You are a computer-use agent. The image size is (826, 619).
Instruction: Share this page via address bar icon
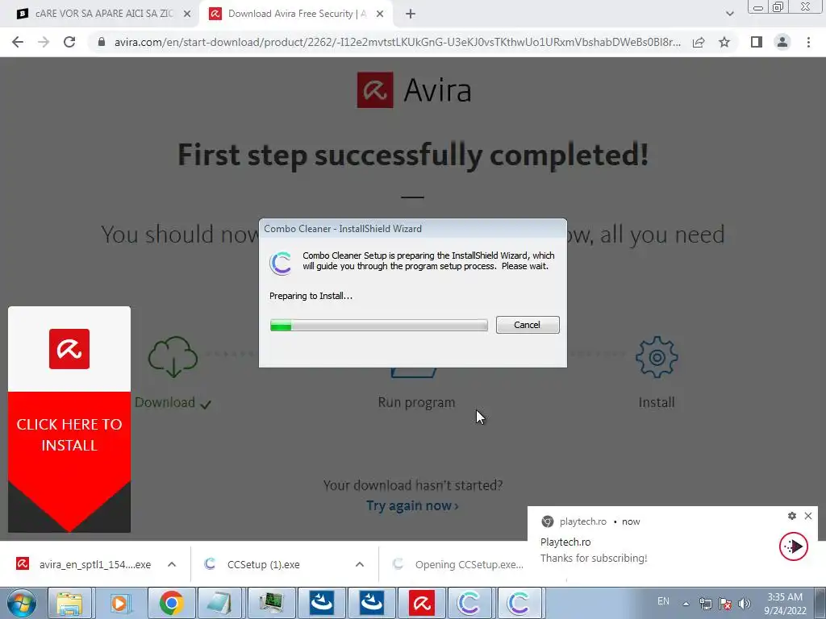(x=699, y=42)
